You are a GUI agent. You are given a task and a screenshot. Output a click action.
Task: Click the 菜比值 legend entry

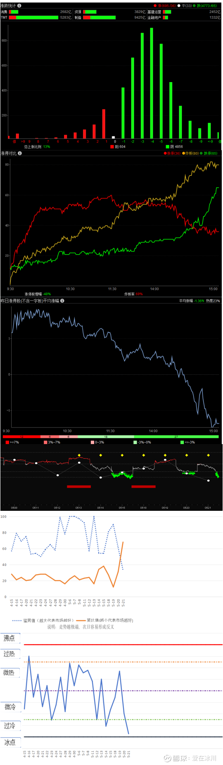104,620
